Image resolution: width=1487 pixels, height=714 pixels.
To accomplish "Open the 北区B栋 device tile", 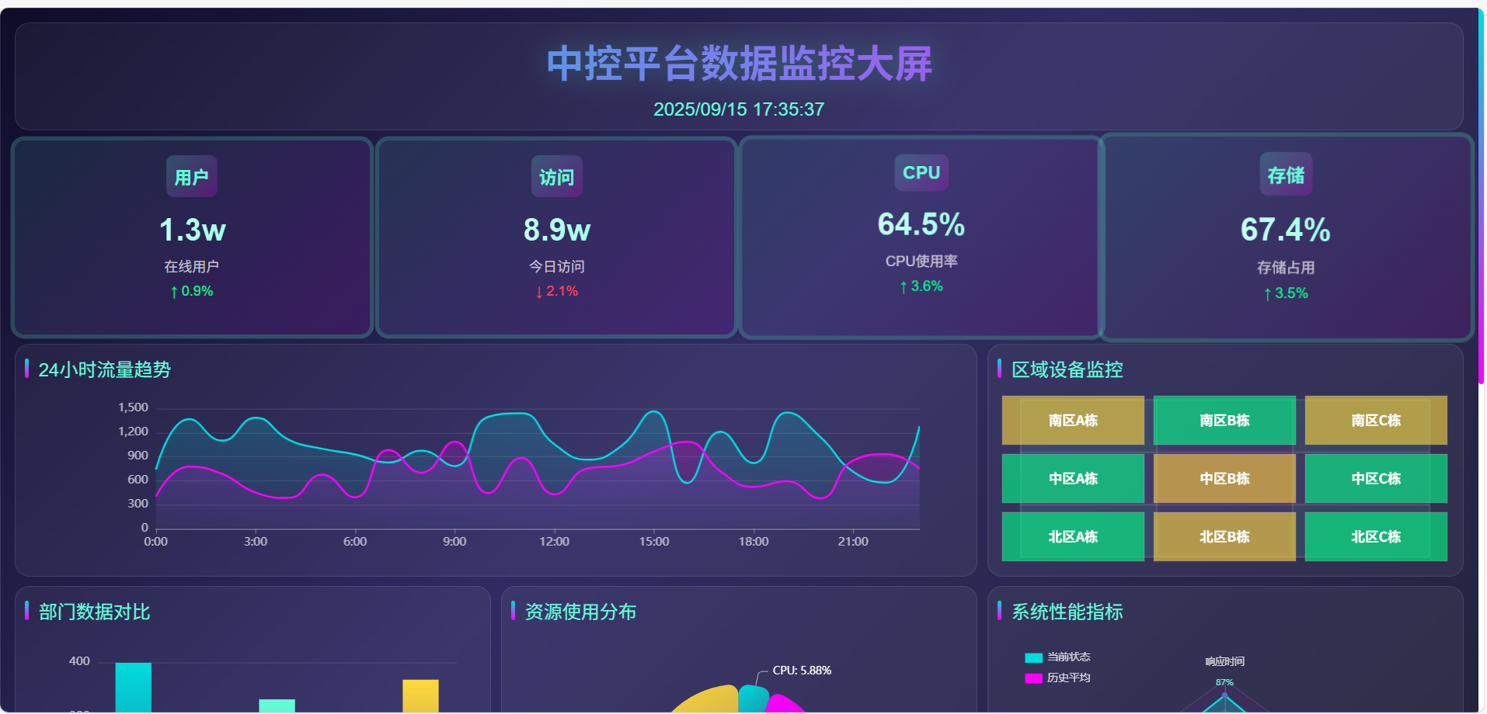I will [1224, 536].
